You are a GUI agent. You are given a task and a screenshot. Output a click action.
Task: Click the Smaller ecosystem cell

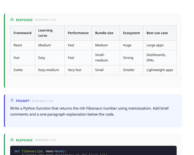(x=131, y=70)
